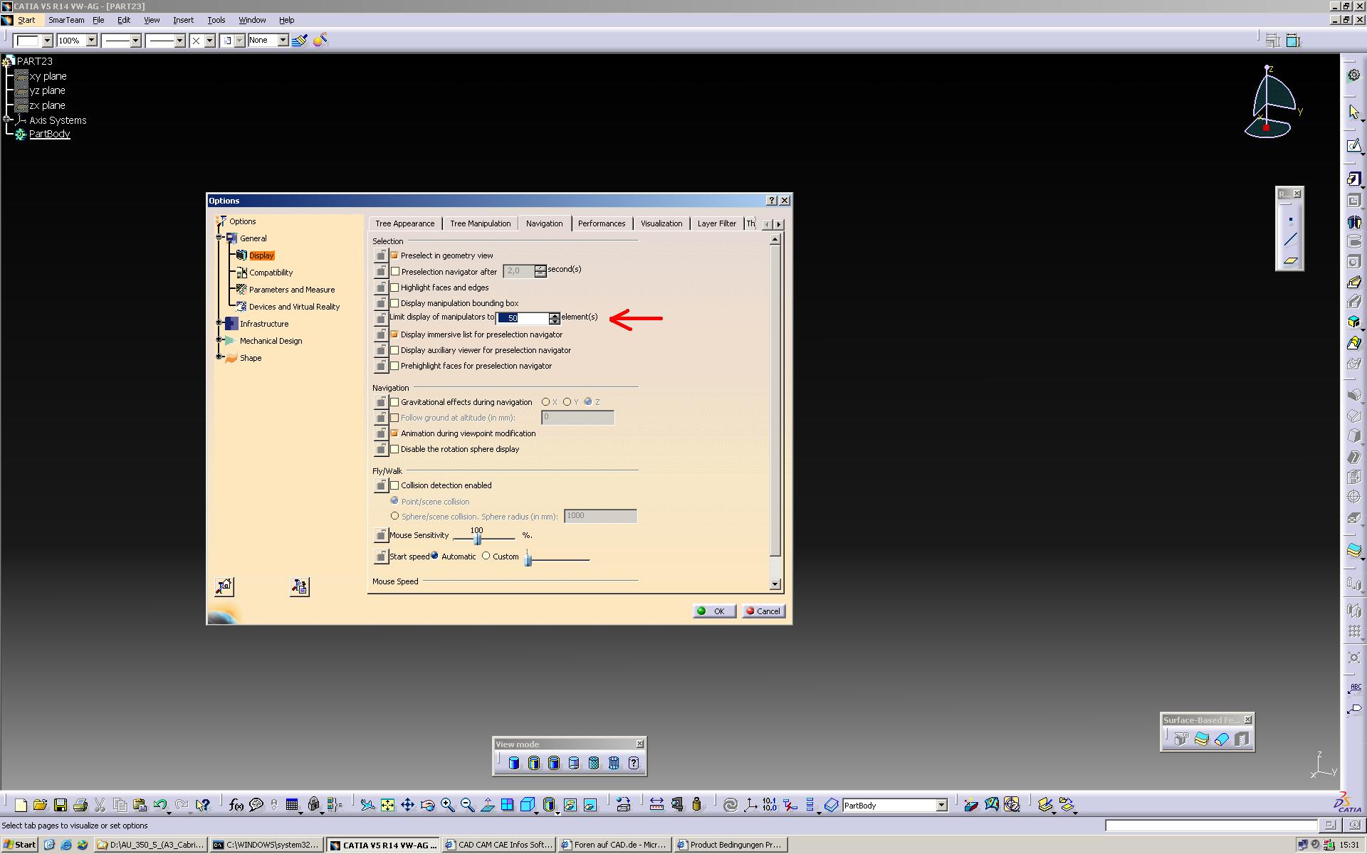Viewport: 1367px width, 854px height.
Task: Open the 100% opacity dropdown
Action: 91,41
